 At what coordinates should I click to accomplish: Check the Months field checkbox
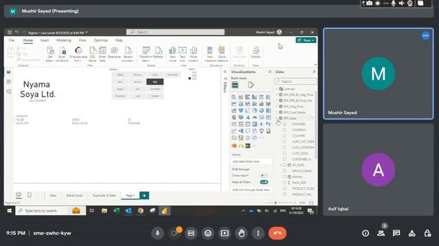click(284, 176)
